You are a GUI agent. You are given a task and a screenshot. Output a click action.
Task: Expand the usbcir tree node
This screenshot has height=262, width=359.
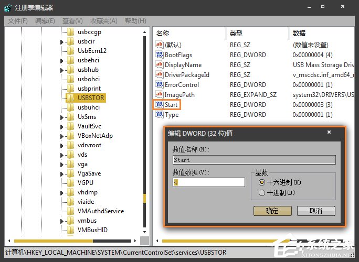tap(61, 42)
